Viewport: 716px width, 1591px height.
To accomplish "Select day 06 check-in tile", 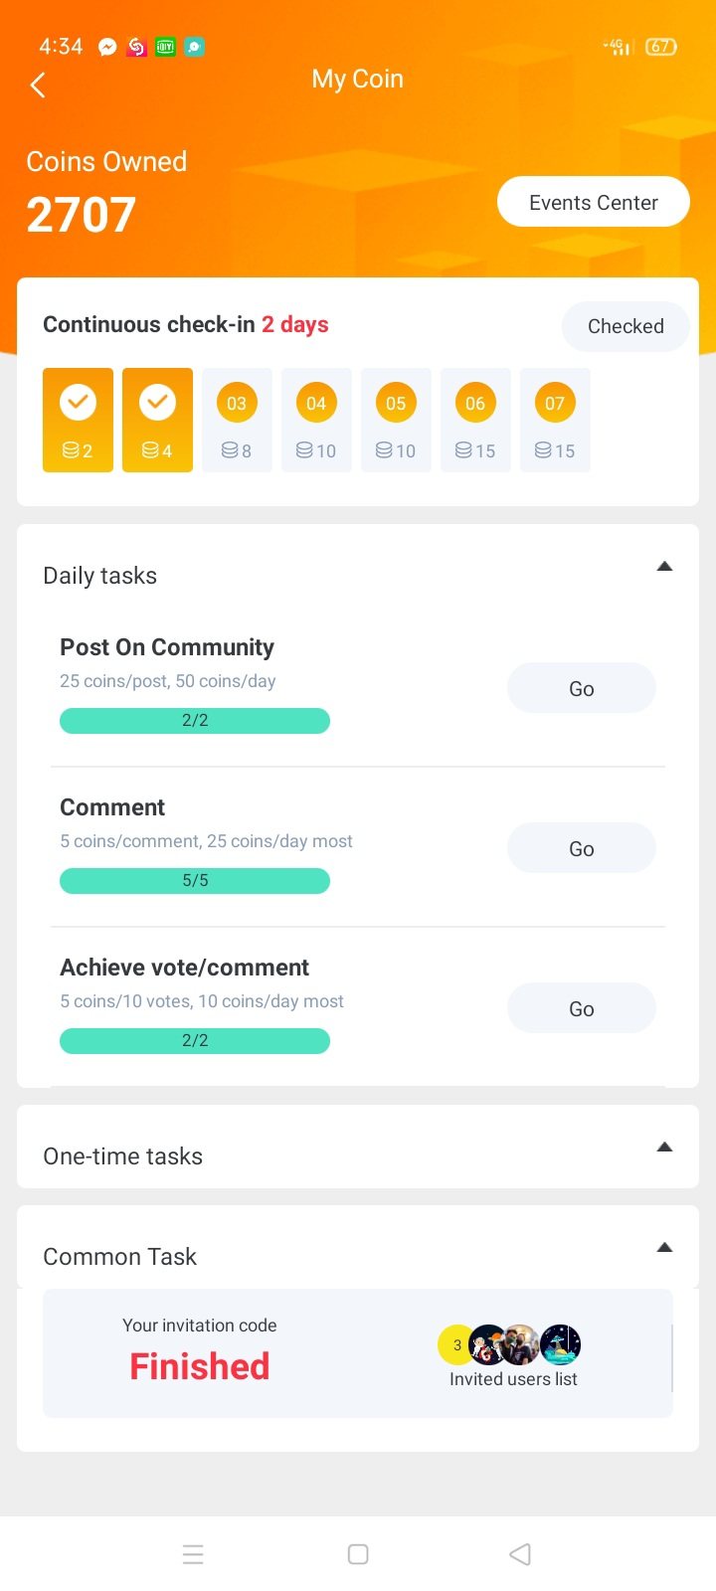I will tap(475, 420).
